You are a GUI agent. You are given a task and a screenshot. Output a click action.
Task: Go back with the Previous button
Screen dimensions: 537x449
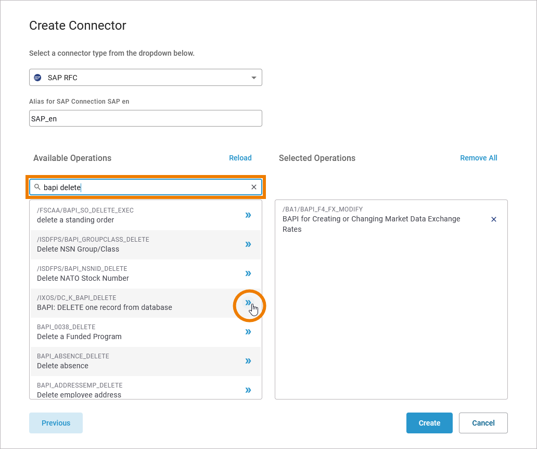coord(56,423)
